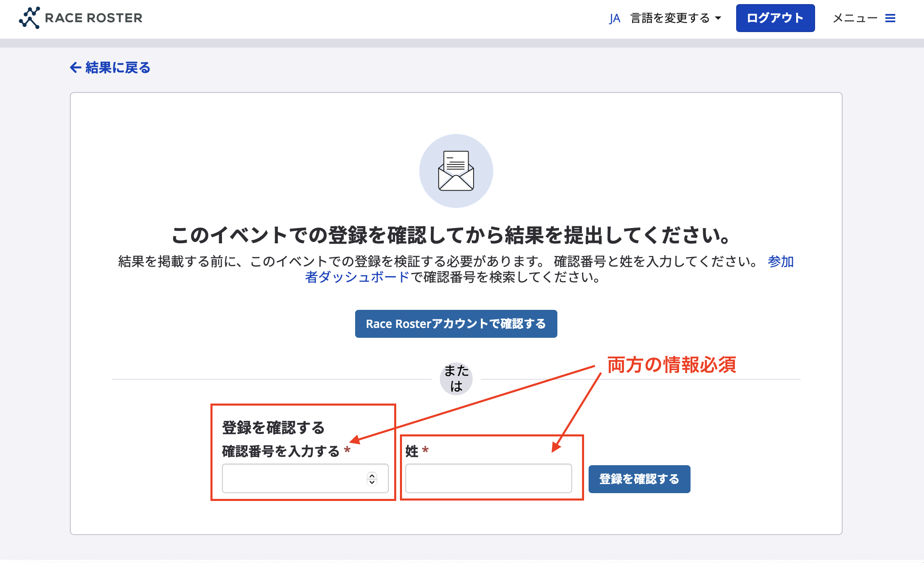Click the envelope illustration icon
The height and width of the screenshot is (563, 924).
456,171
